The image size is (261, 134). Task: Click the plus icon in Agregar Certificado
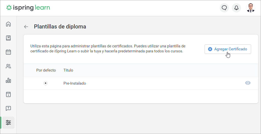point(210,49)
